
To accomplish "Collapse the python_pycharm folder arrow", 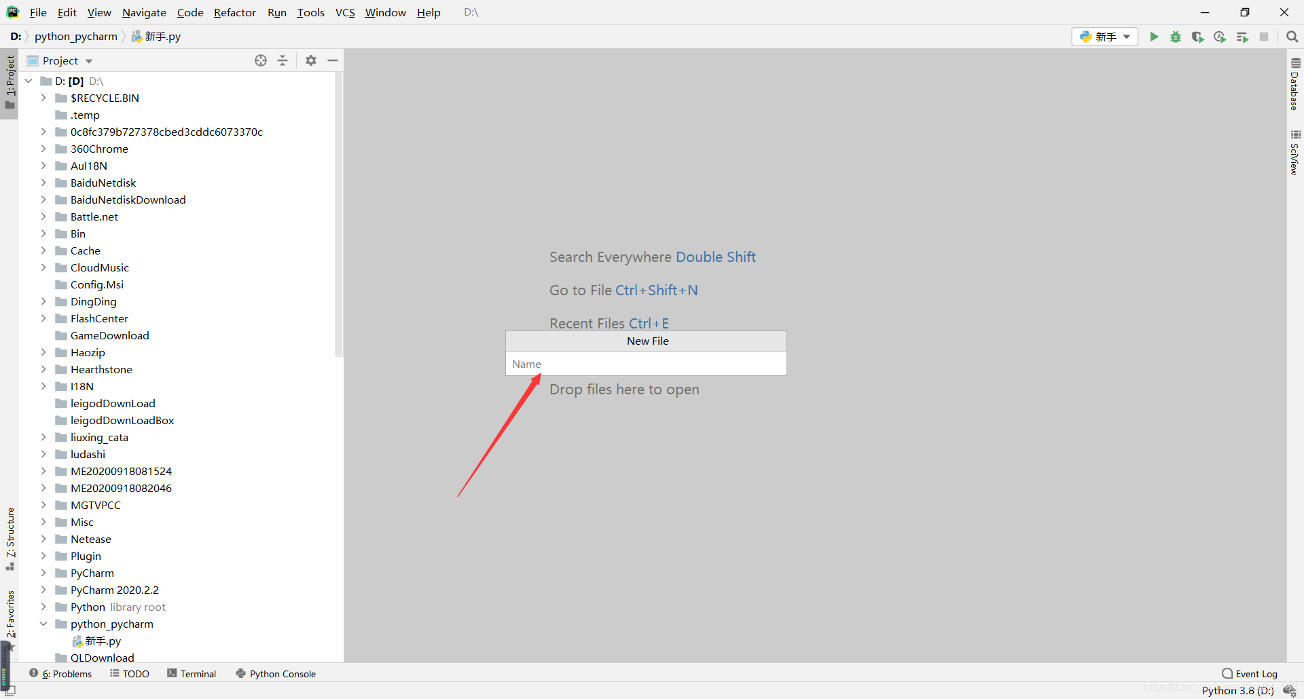I will pos(43,624).
